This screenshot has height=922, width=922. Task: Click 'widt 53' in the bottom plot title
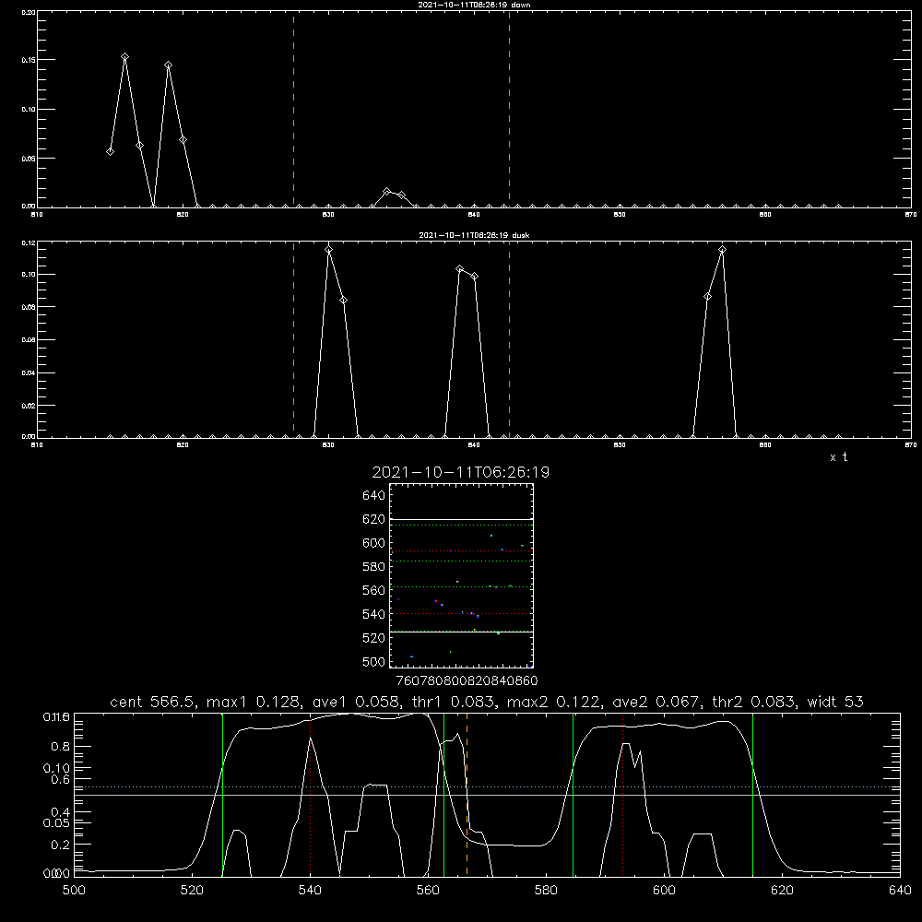click(835, 702)
